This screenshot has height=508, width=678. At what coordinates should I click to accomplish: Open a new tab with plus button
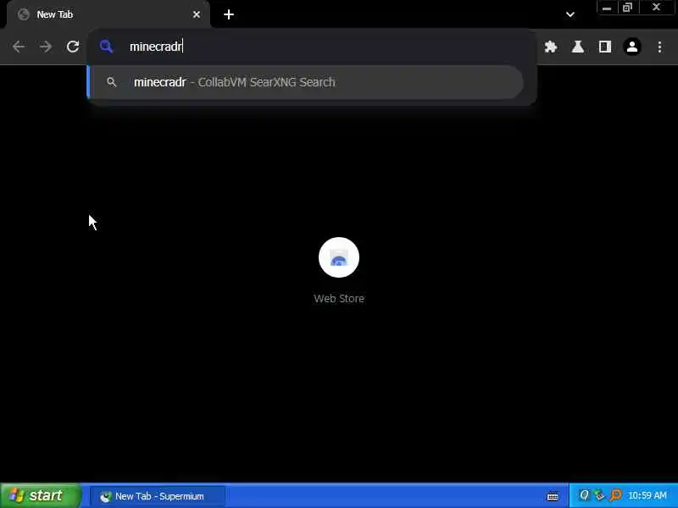229,14
